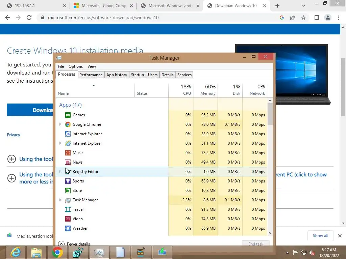Sort by the Disk column header
346x259 pixels.
[230, 90]
